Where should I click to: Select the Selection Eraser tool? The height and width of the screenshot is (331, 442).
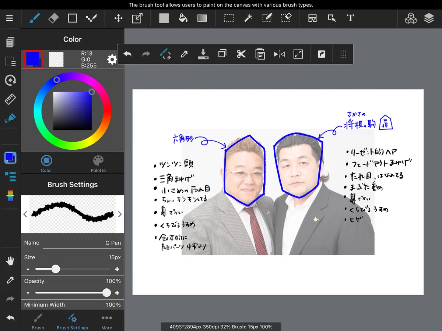click(x=286, y=18)
